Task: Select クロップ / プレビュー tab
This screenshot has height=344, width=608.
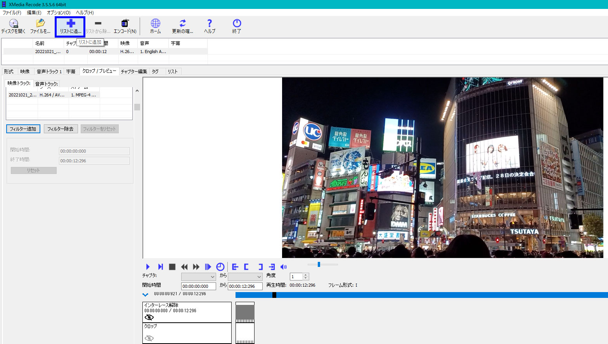Action: pos(99,71)
